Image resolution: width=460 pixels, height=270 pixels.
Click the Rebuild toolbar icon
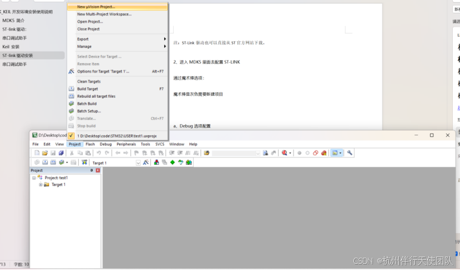(x=53, y=162)
